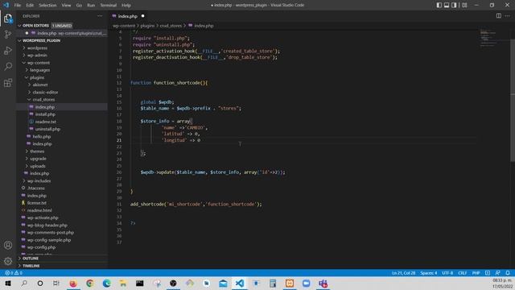Toggle Secondary Side Bar layout button

tap(454, 6)
